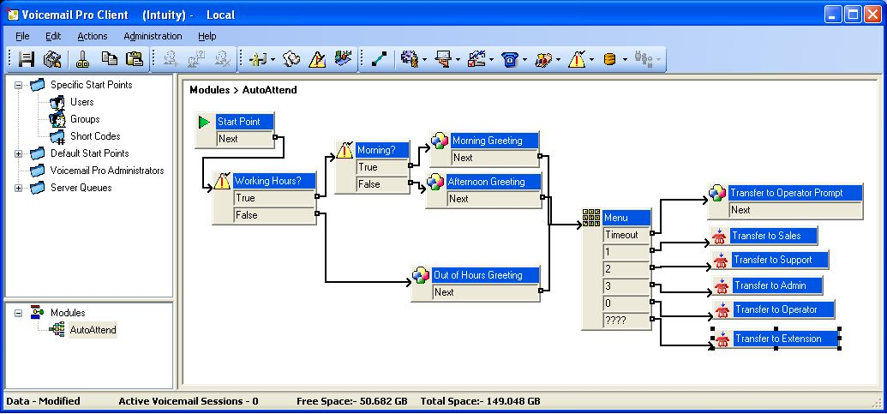Open the Telephony Actions dropdown arrow
This screenshot has width=887, height=414.
pos(525,59)
